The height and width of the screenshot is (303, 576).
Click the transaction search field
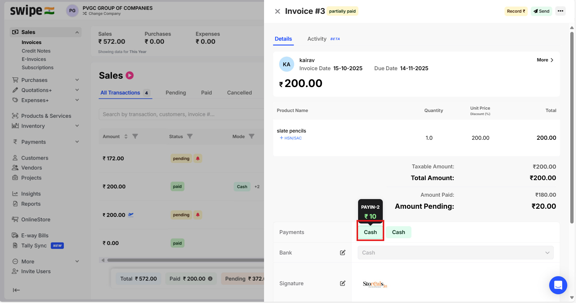[181, 114]
